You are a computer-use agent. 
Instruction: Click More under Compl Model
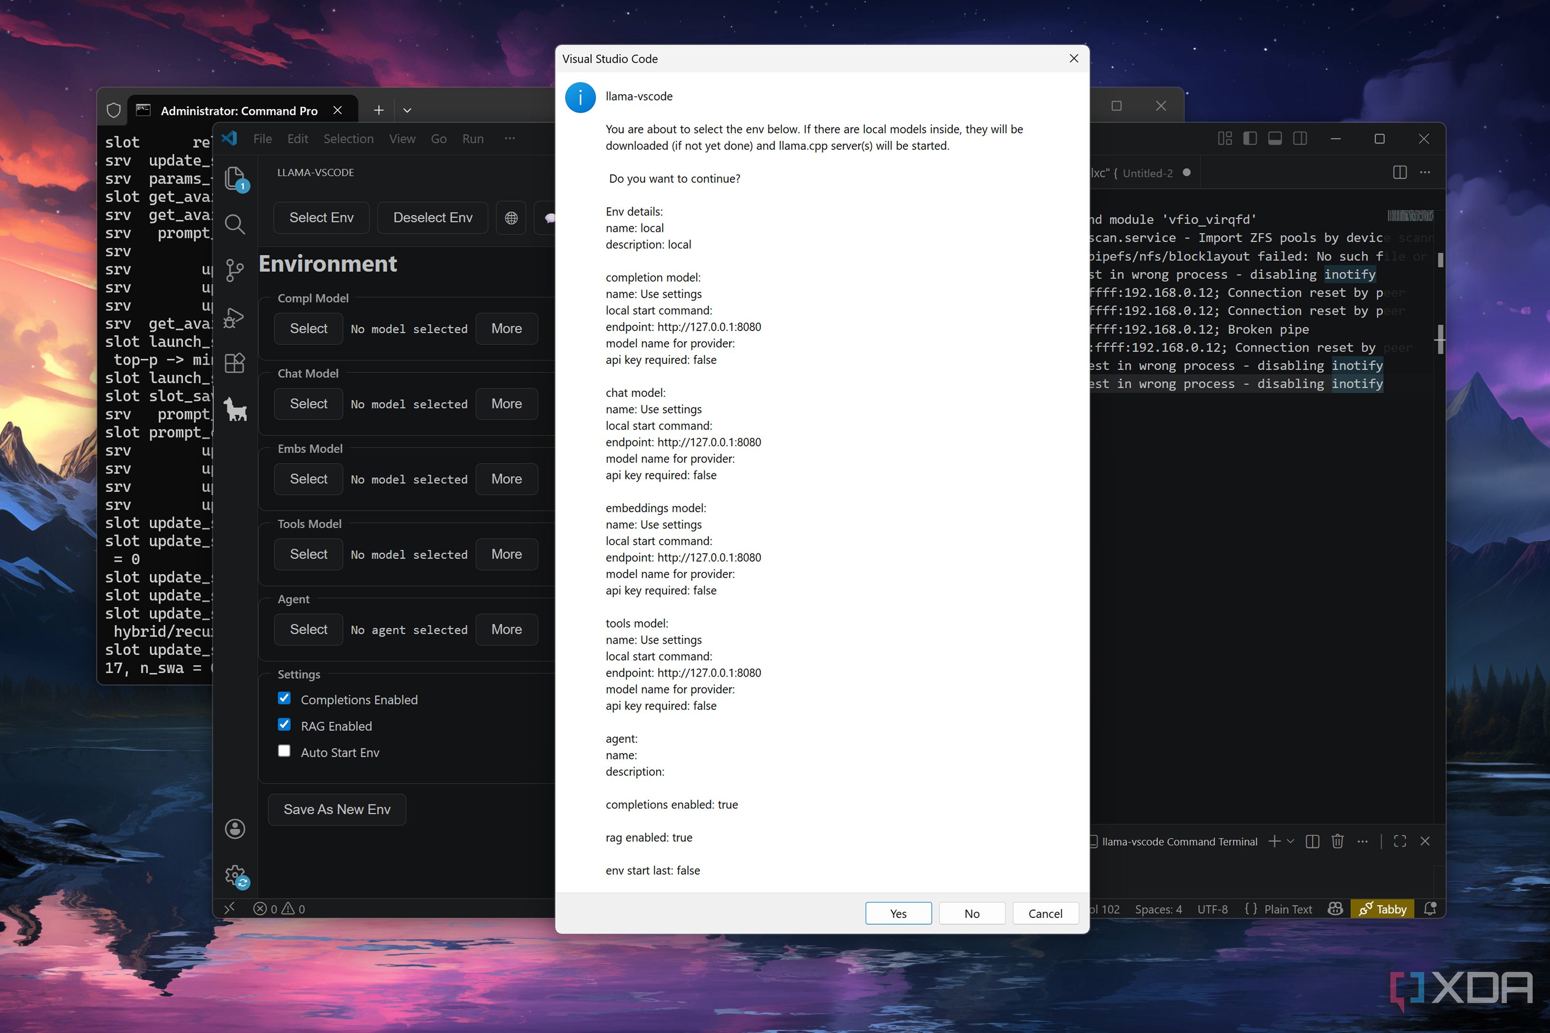[x=506, y=329]
